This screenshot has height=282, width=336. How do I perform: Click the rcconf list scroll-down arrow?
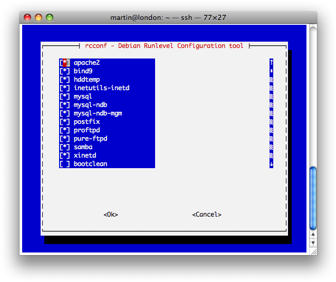tap(272, 164)
